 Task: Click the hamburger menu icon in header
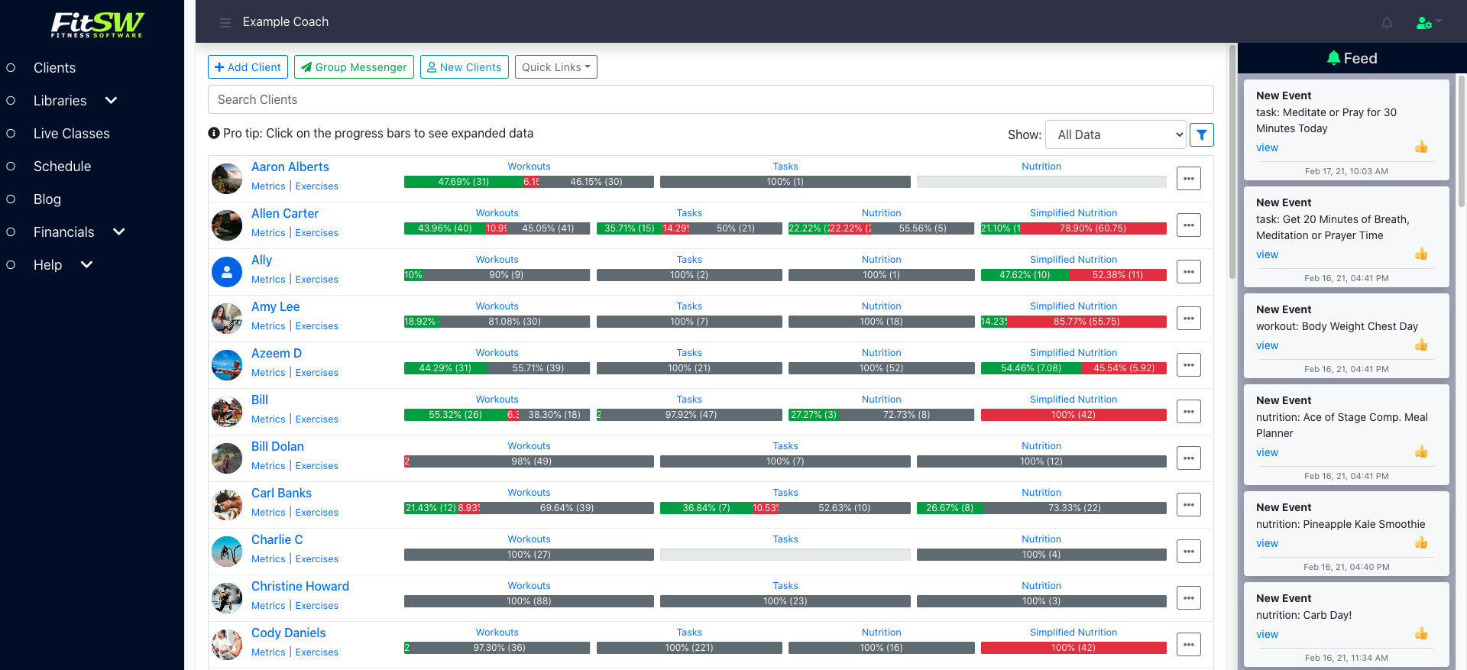pos(225,23)
